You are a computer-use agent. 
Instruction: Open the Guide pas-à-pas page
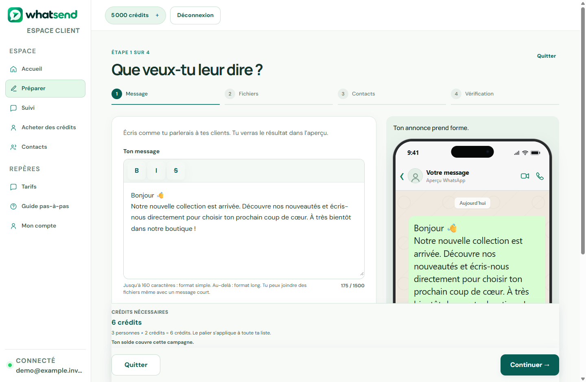tap(45, 206)
